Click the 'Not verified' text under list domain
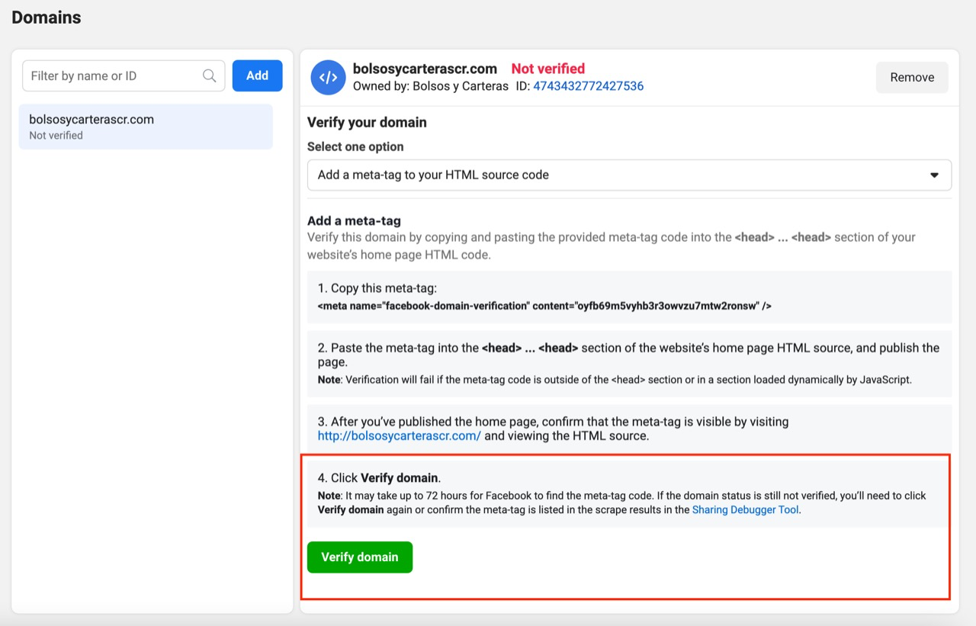This screenshot has width=976, height=626. point(56,135)
